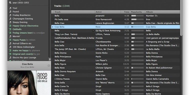The image size is (190, 95).
Task: Select the fredag (means beer) playlist icon
Action: click(10, 33)
